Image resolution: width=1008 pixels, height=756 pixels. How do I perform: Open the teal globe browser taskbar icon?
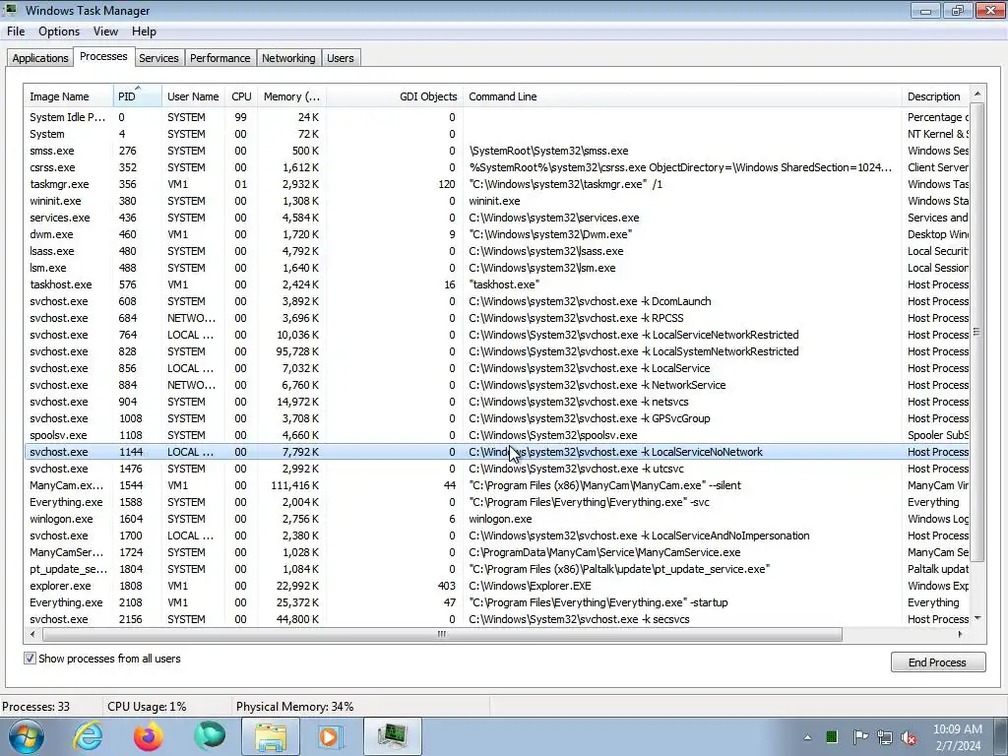[210, 736]
